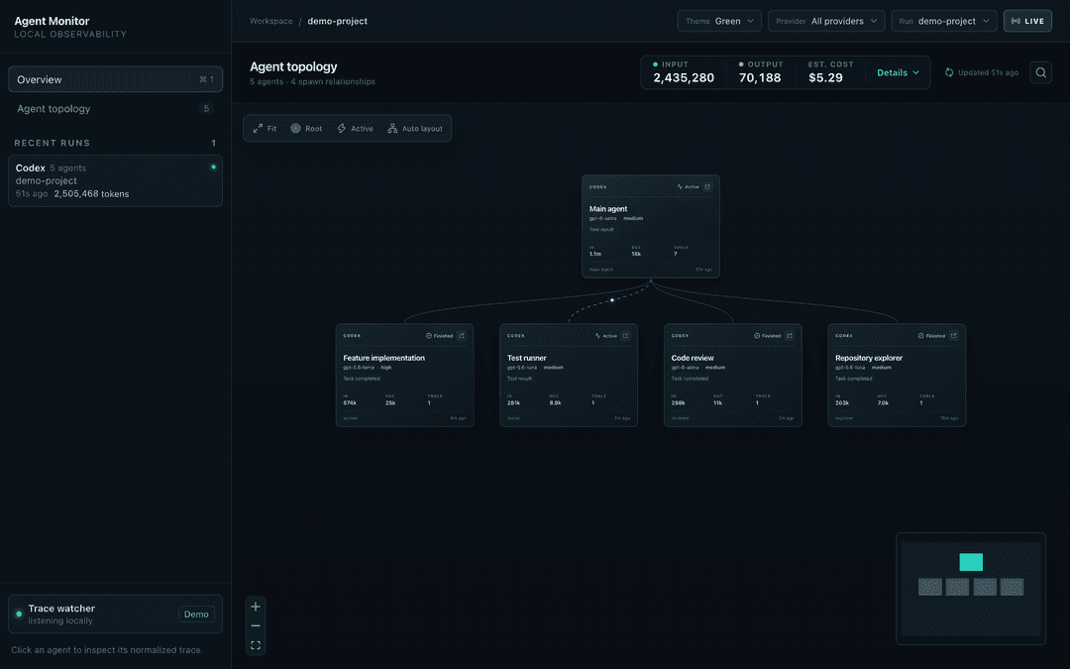This screenshot has height=669, width=1070.
Task: Select Overview in the sidebar
Action: pyautogui.click(x=115, y=79)
